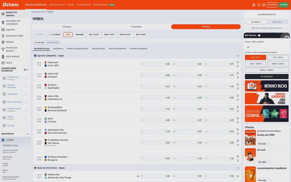Viewport: 291px width, 182px height.
Task: Switch sorting to Hora de início
Action: point(53,42)
